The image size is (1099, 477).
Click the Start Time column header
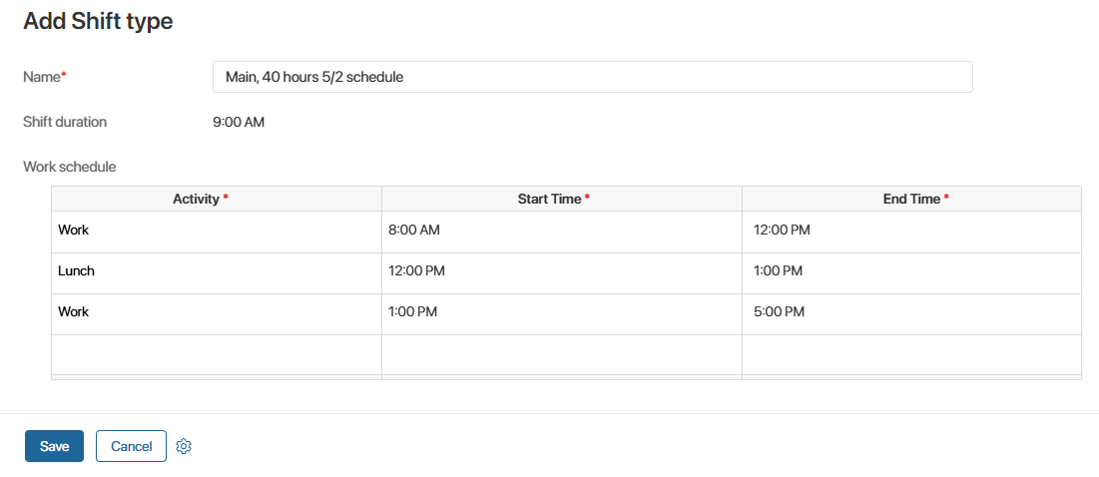coord(553,199)
